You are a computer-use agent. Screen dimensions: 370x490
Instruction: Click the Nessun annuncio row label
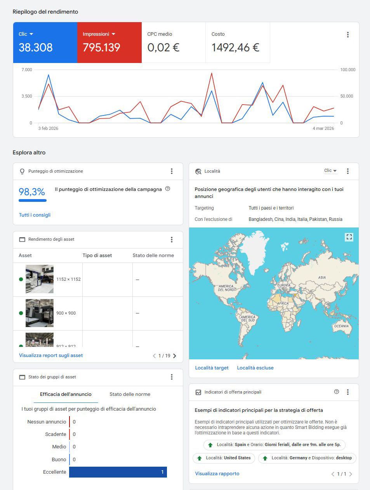click(47, 422)
